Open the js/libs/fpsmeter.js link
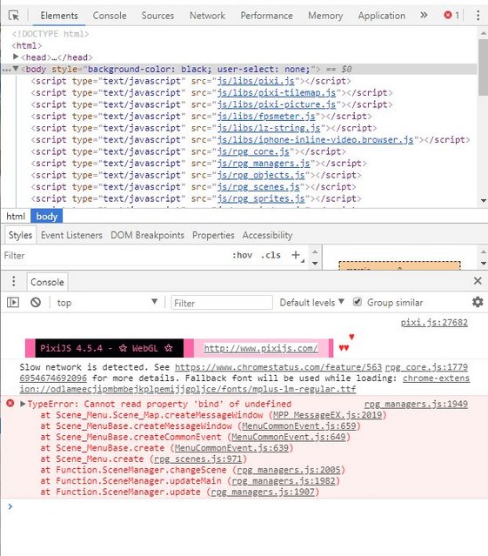This screenshot has width=488, height=556. pyautogui.click(x=266, y=117)
